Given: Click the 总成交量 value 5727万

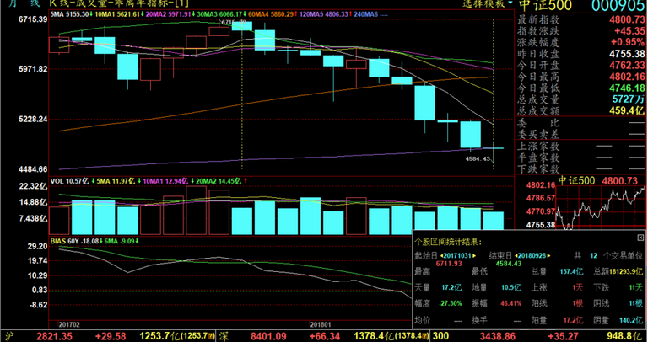Looking at the screenshot, I should [629, 99].
